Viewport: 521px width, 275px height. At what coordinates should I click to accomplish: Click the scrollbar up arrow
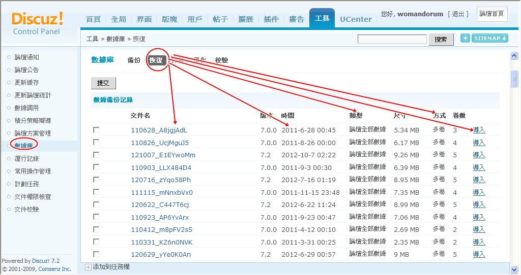(514, 56)
